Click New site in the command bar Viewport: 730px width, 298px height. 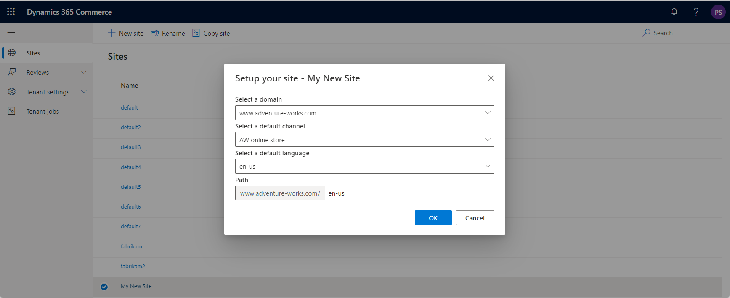125,33
